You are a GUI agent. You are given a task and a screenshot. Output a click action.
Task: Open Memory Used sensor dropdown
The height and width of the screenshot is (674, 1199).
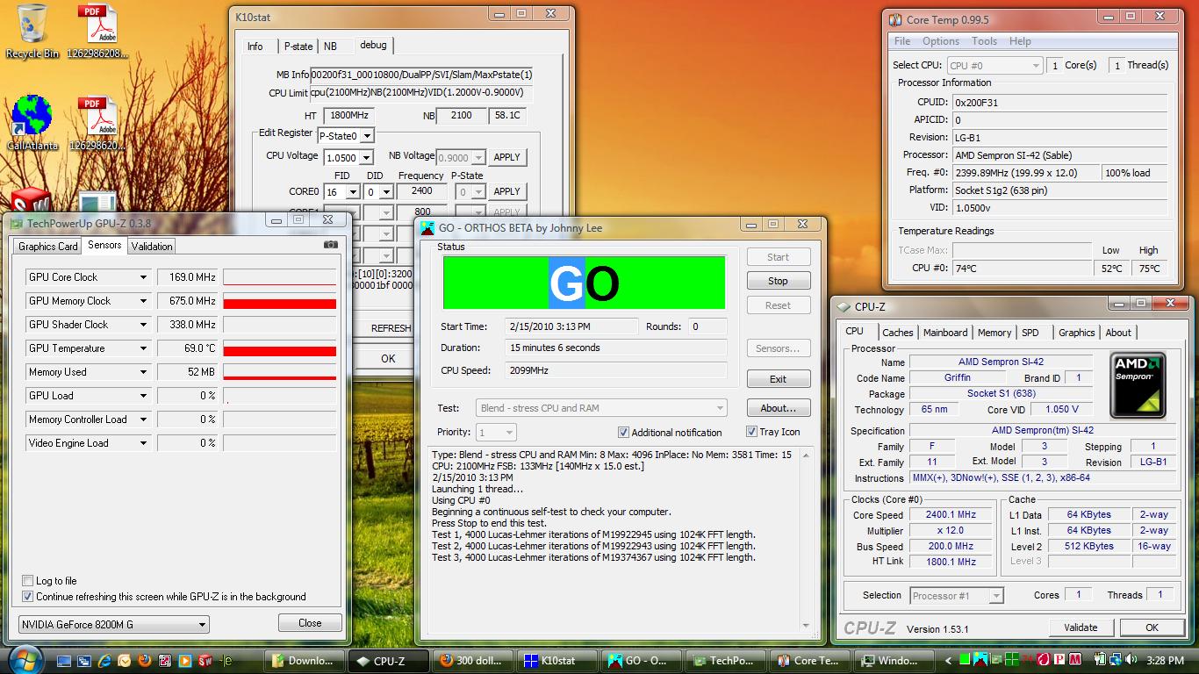coord(143,372)
